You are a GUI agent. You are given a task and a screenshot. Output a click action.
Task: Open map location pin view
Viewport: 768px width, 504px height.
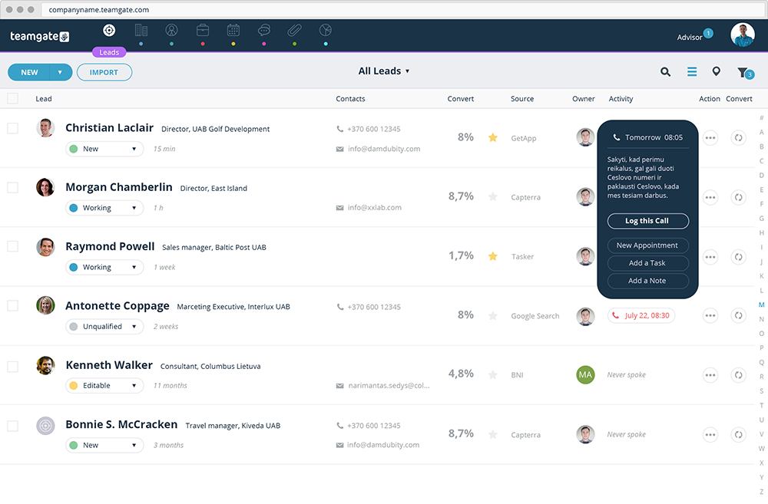(716, 71)
